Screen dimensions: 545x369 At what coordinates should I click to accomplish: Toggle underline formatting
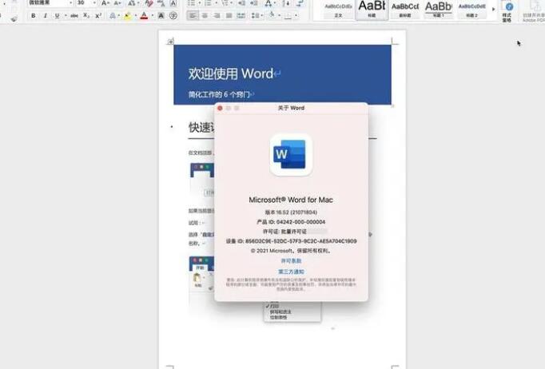(x=56, y=15)
